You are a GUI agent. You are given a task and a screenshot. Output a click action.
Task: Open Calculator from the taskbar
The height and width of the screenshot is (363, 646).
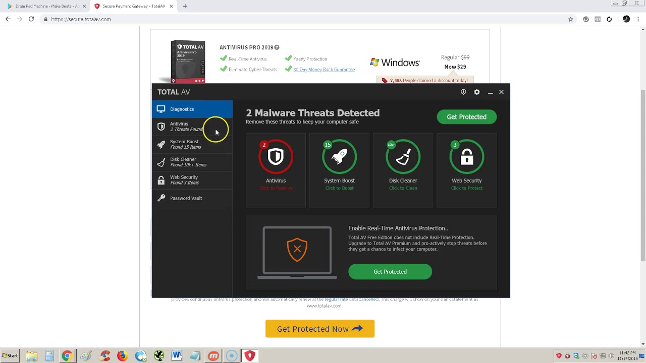pyautogui.click(x=49, y=356)
